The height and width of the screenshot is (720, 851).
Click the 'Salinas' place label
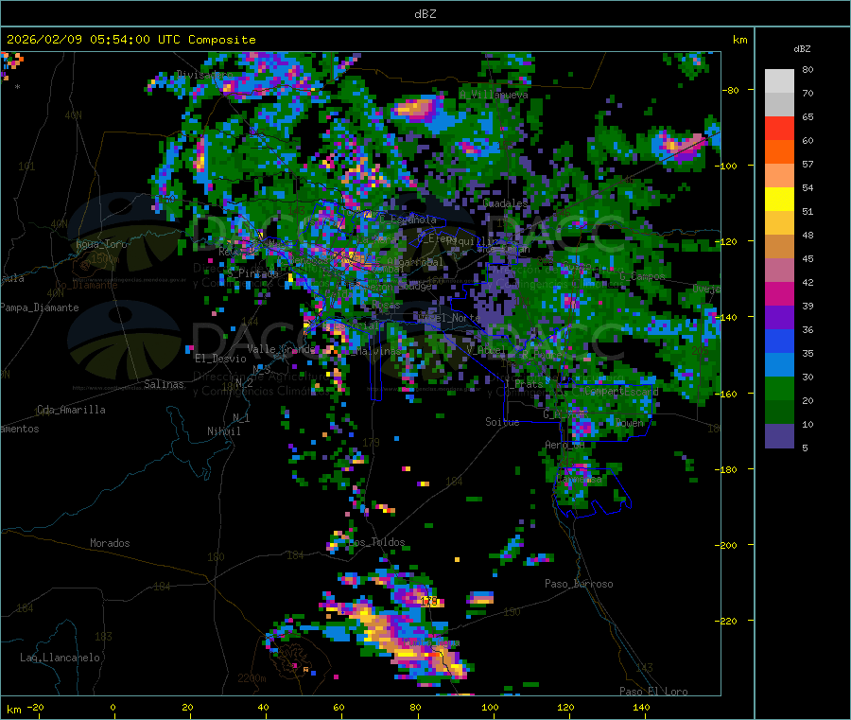[164, 384]
